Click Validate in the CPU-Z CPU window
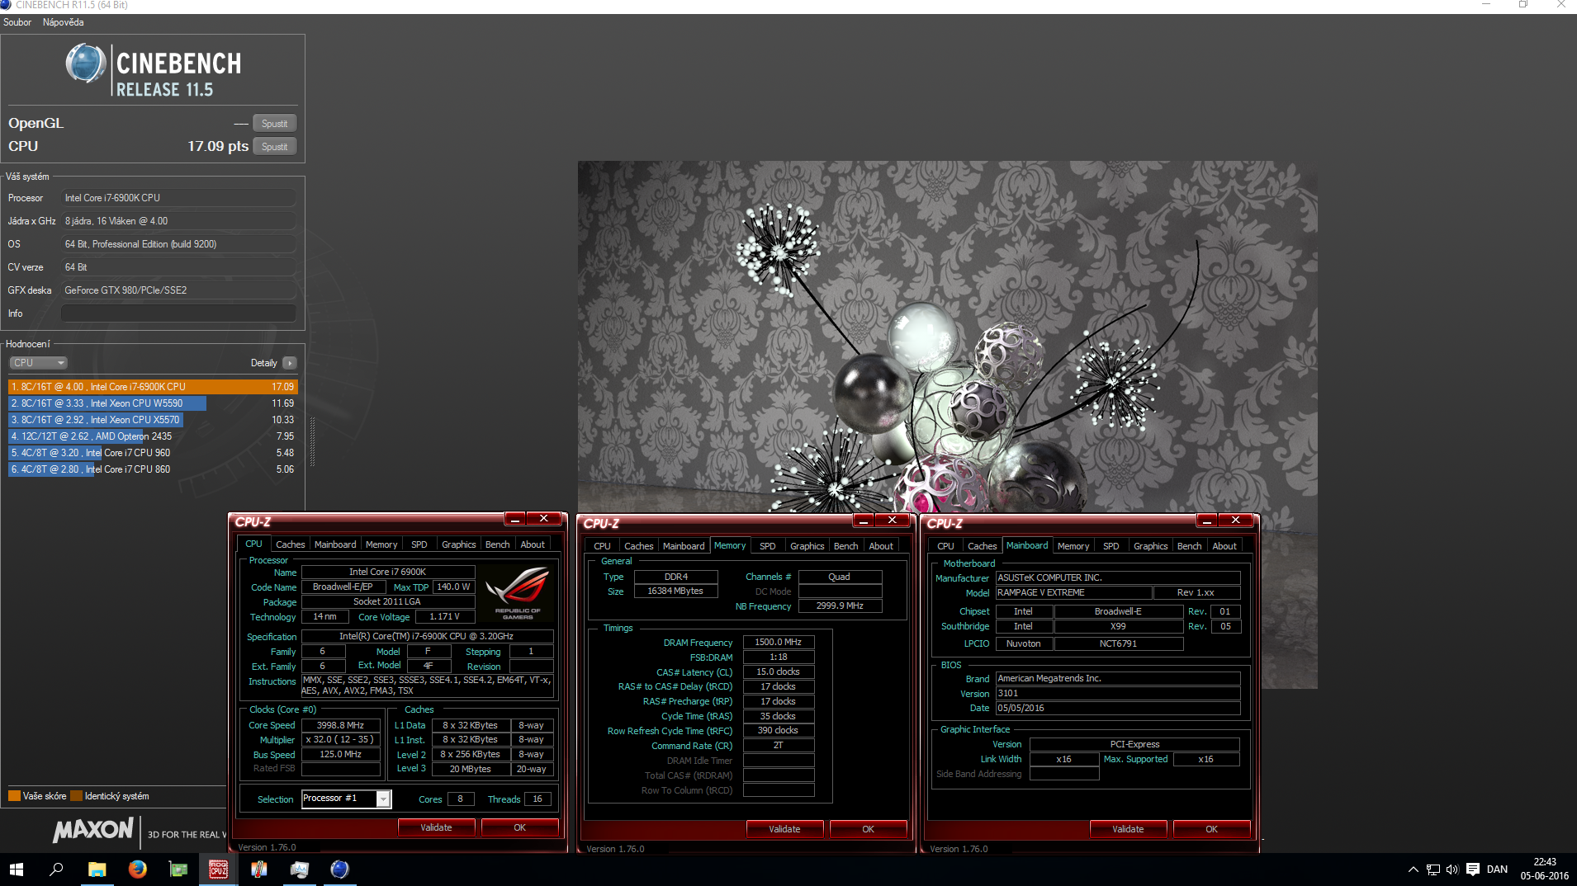1577x886 pixels. coord(436,827)
